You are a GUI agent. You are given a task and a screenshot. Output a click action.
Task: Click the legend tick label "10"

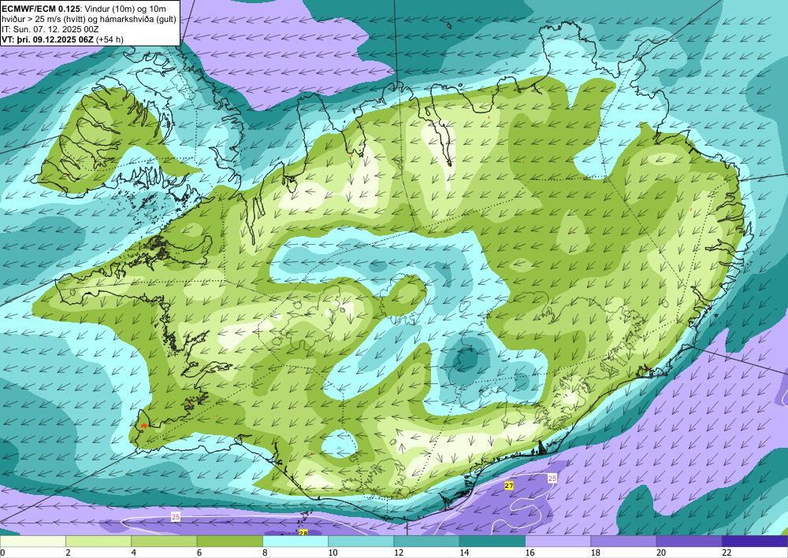point(333,552)
